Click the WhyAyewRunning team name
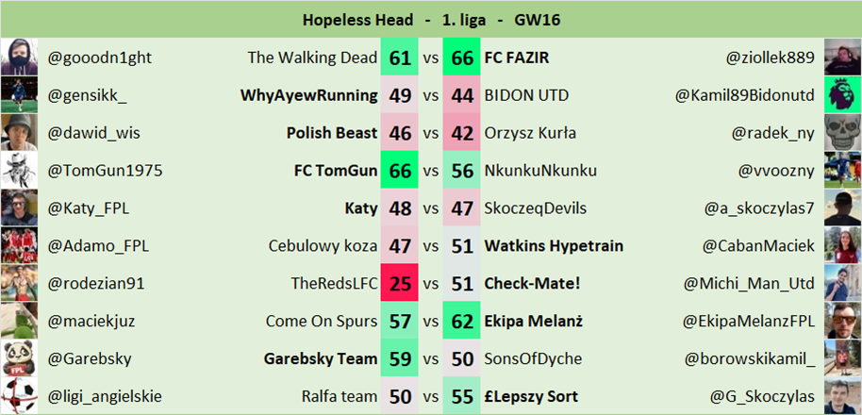862x415 pixels. pos(309,95)
